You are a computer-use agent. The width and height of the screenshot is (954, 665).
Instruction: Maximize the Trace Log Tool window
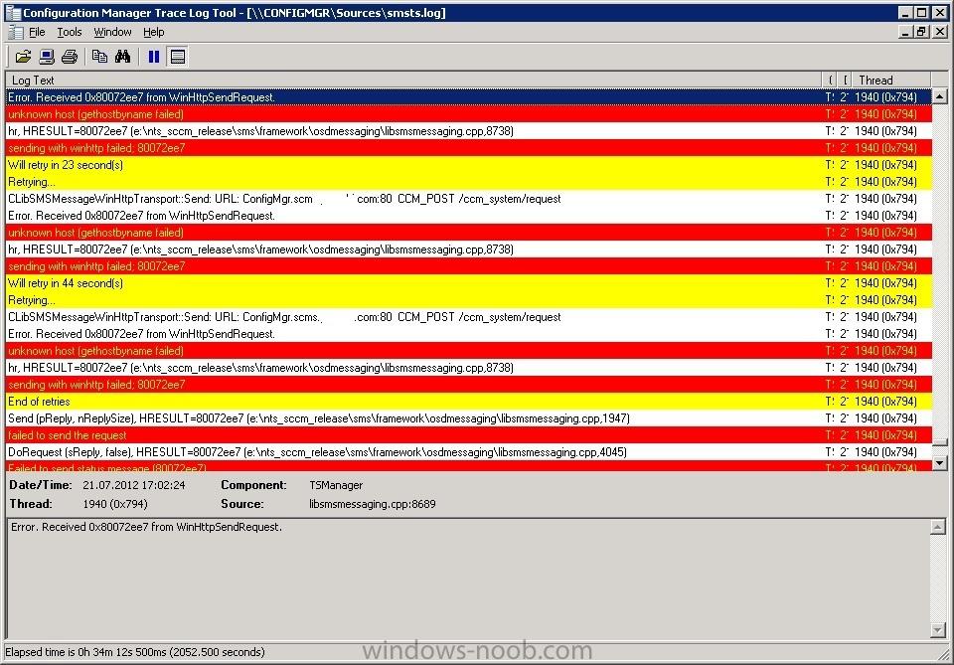[922, 12]
